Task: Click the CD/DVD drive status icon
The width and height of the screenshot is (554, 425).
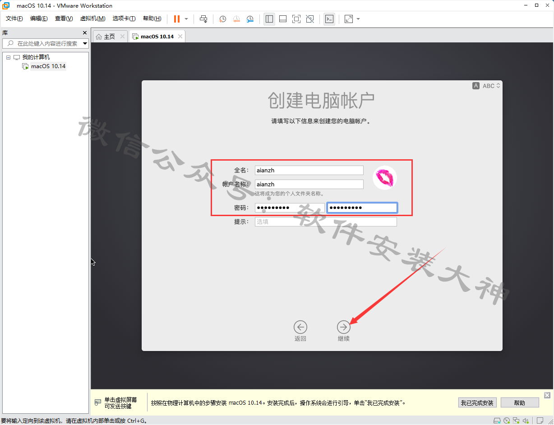Action: coord(507,421)
